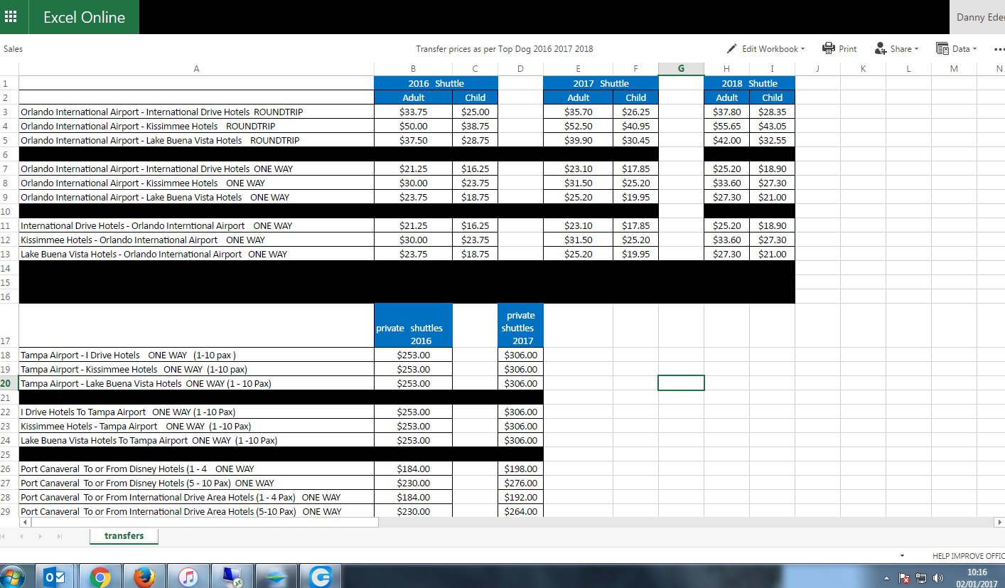
Task: Select row 6 header
Action: click(9, 154)
